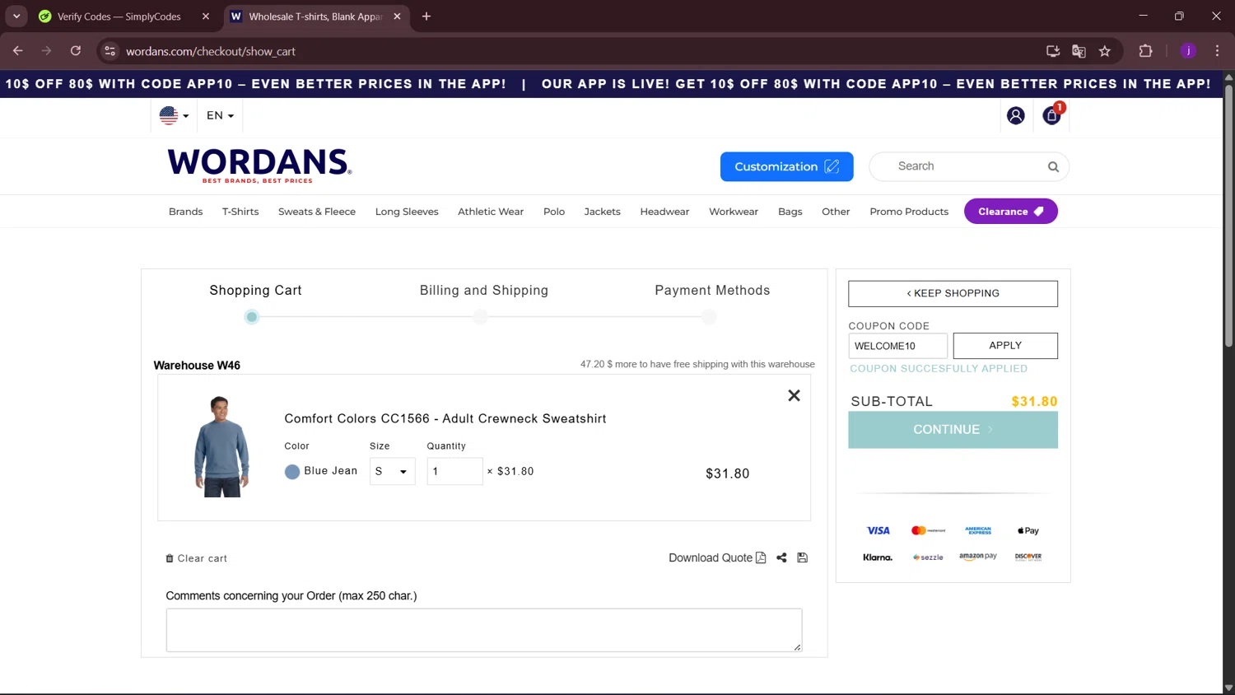Bookmark this page with the star icon
The image size is (1235, 695).
(x=1105, y=51)
